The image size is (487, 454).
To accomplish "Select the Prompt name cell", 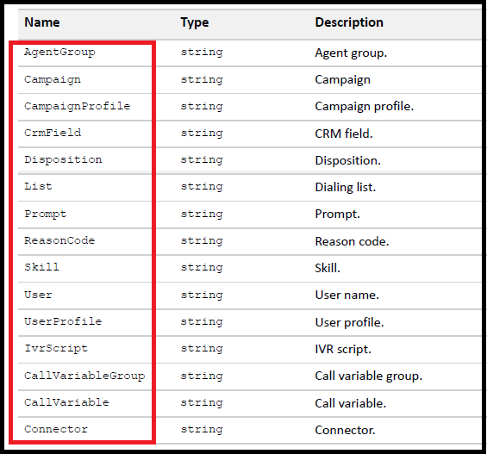I will point(46,215).
